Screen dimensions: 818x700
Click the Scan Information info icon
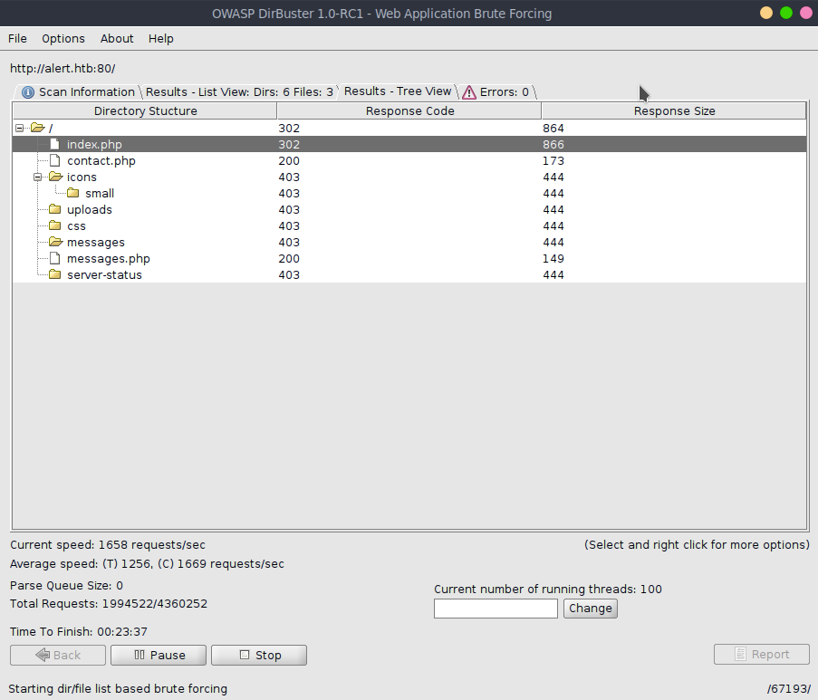point(28,92)
